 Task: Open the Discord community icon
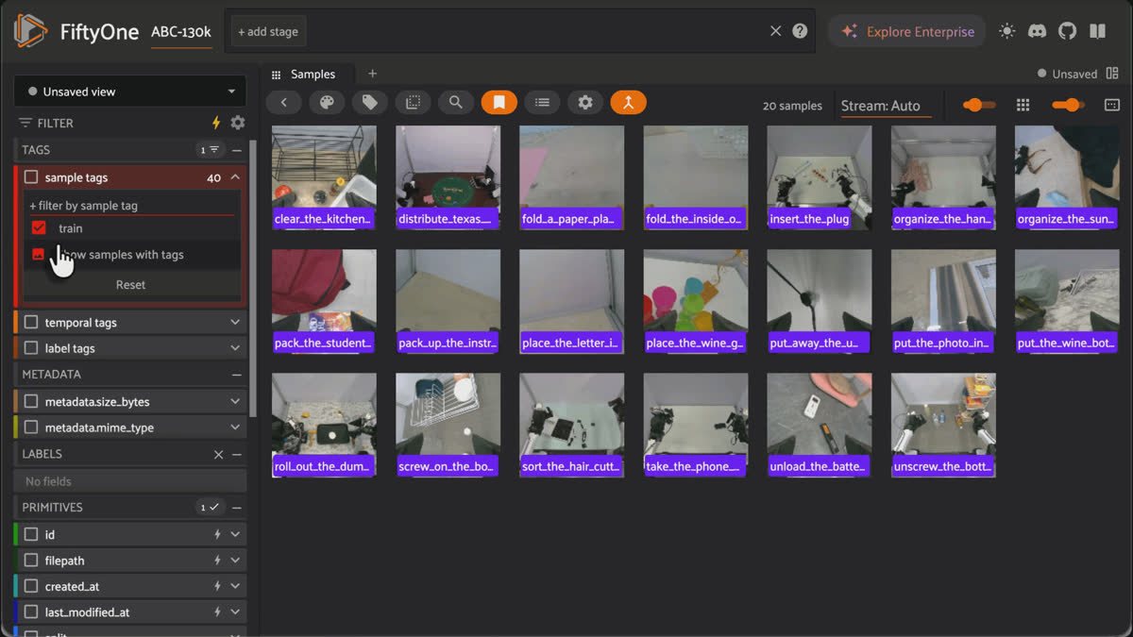pos(1037,31)
